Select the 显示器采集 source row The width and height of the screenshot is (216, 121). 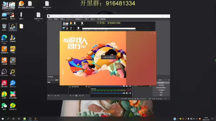tap(79, 87)
